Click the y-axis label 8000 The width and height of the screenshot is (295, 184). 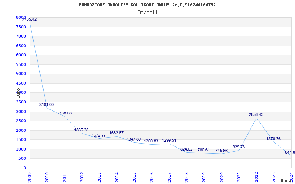tap(21, 17)
